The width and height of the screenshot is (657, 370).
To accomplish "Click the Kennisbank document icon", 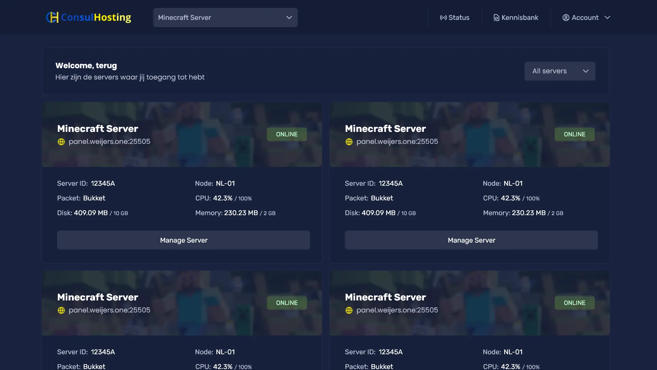I will [496, 17].
